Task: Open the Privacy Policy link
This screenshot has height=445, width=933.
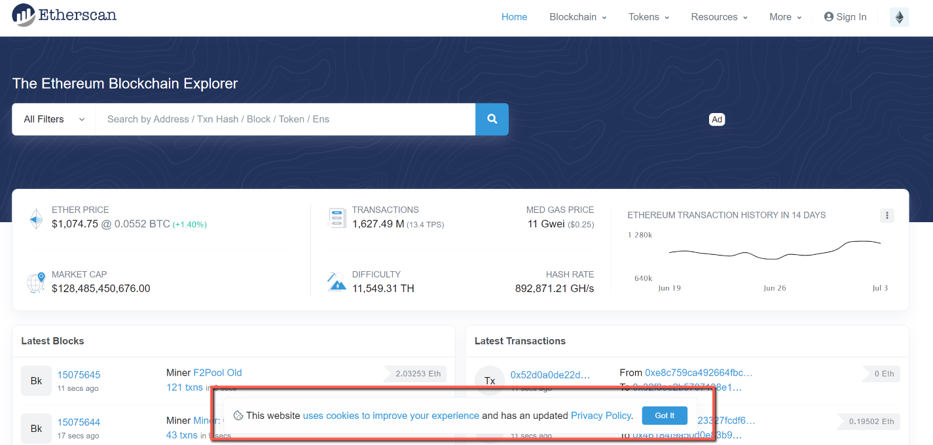Action: click(x=601, y=416)
